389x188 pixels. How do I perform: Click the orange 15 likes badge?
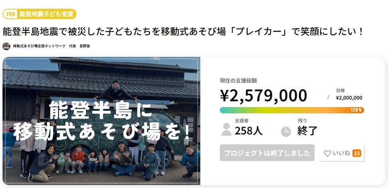click(356, 154)
